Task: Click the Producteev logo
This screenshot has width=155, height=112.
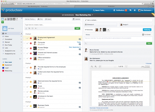Action: (12, 10)
